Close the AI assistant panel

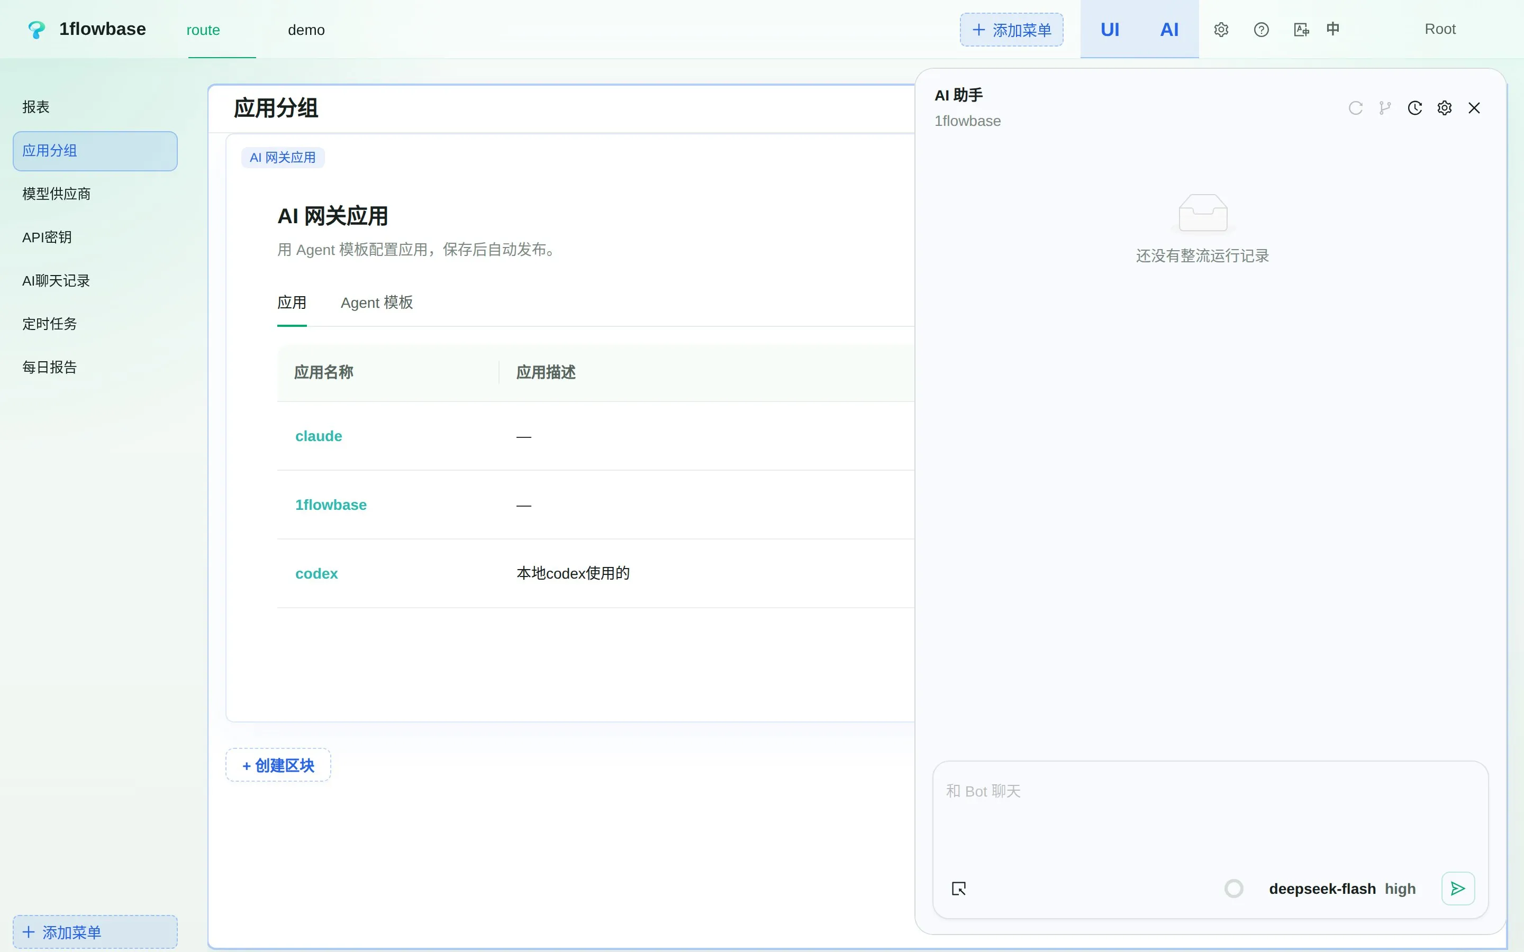tap(1474, 108)
